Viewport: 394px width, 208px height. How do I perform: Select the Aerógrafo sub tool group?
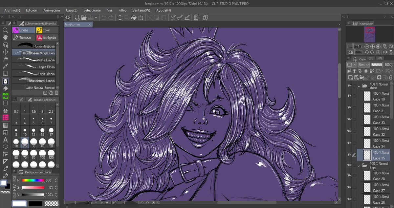pyautogui.click(x=47, y=38)
